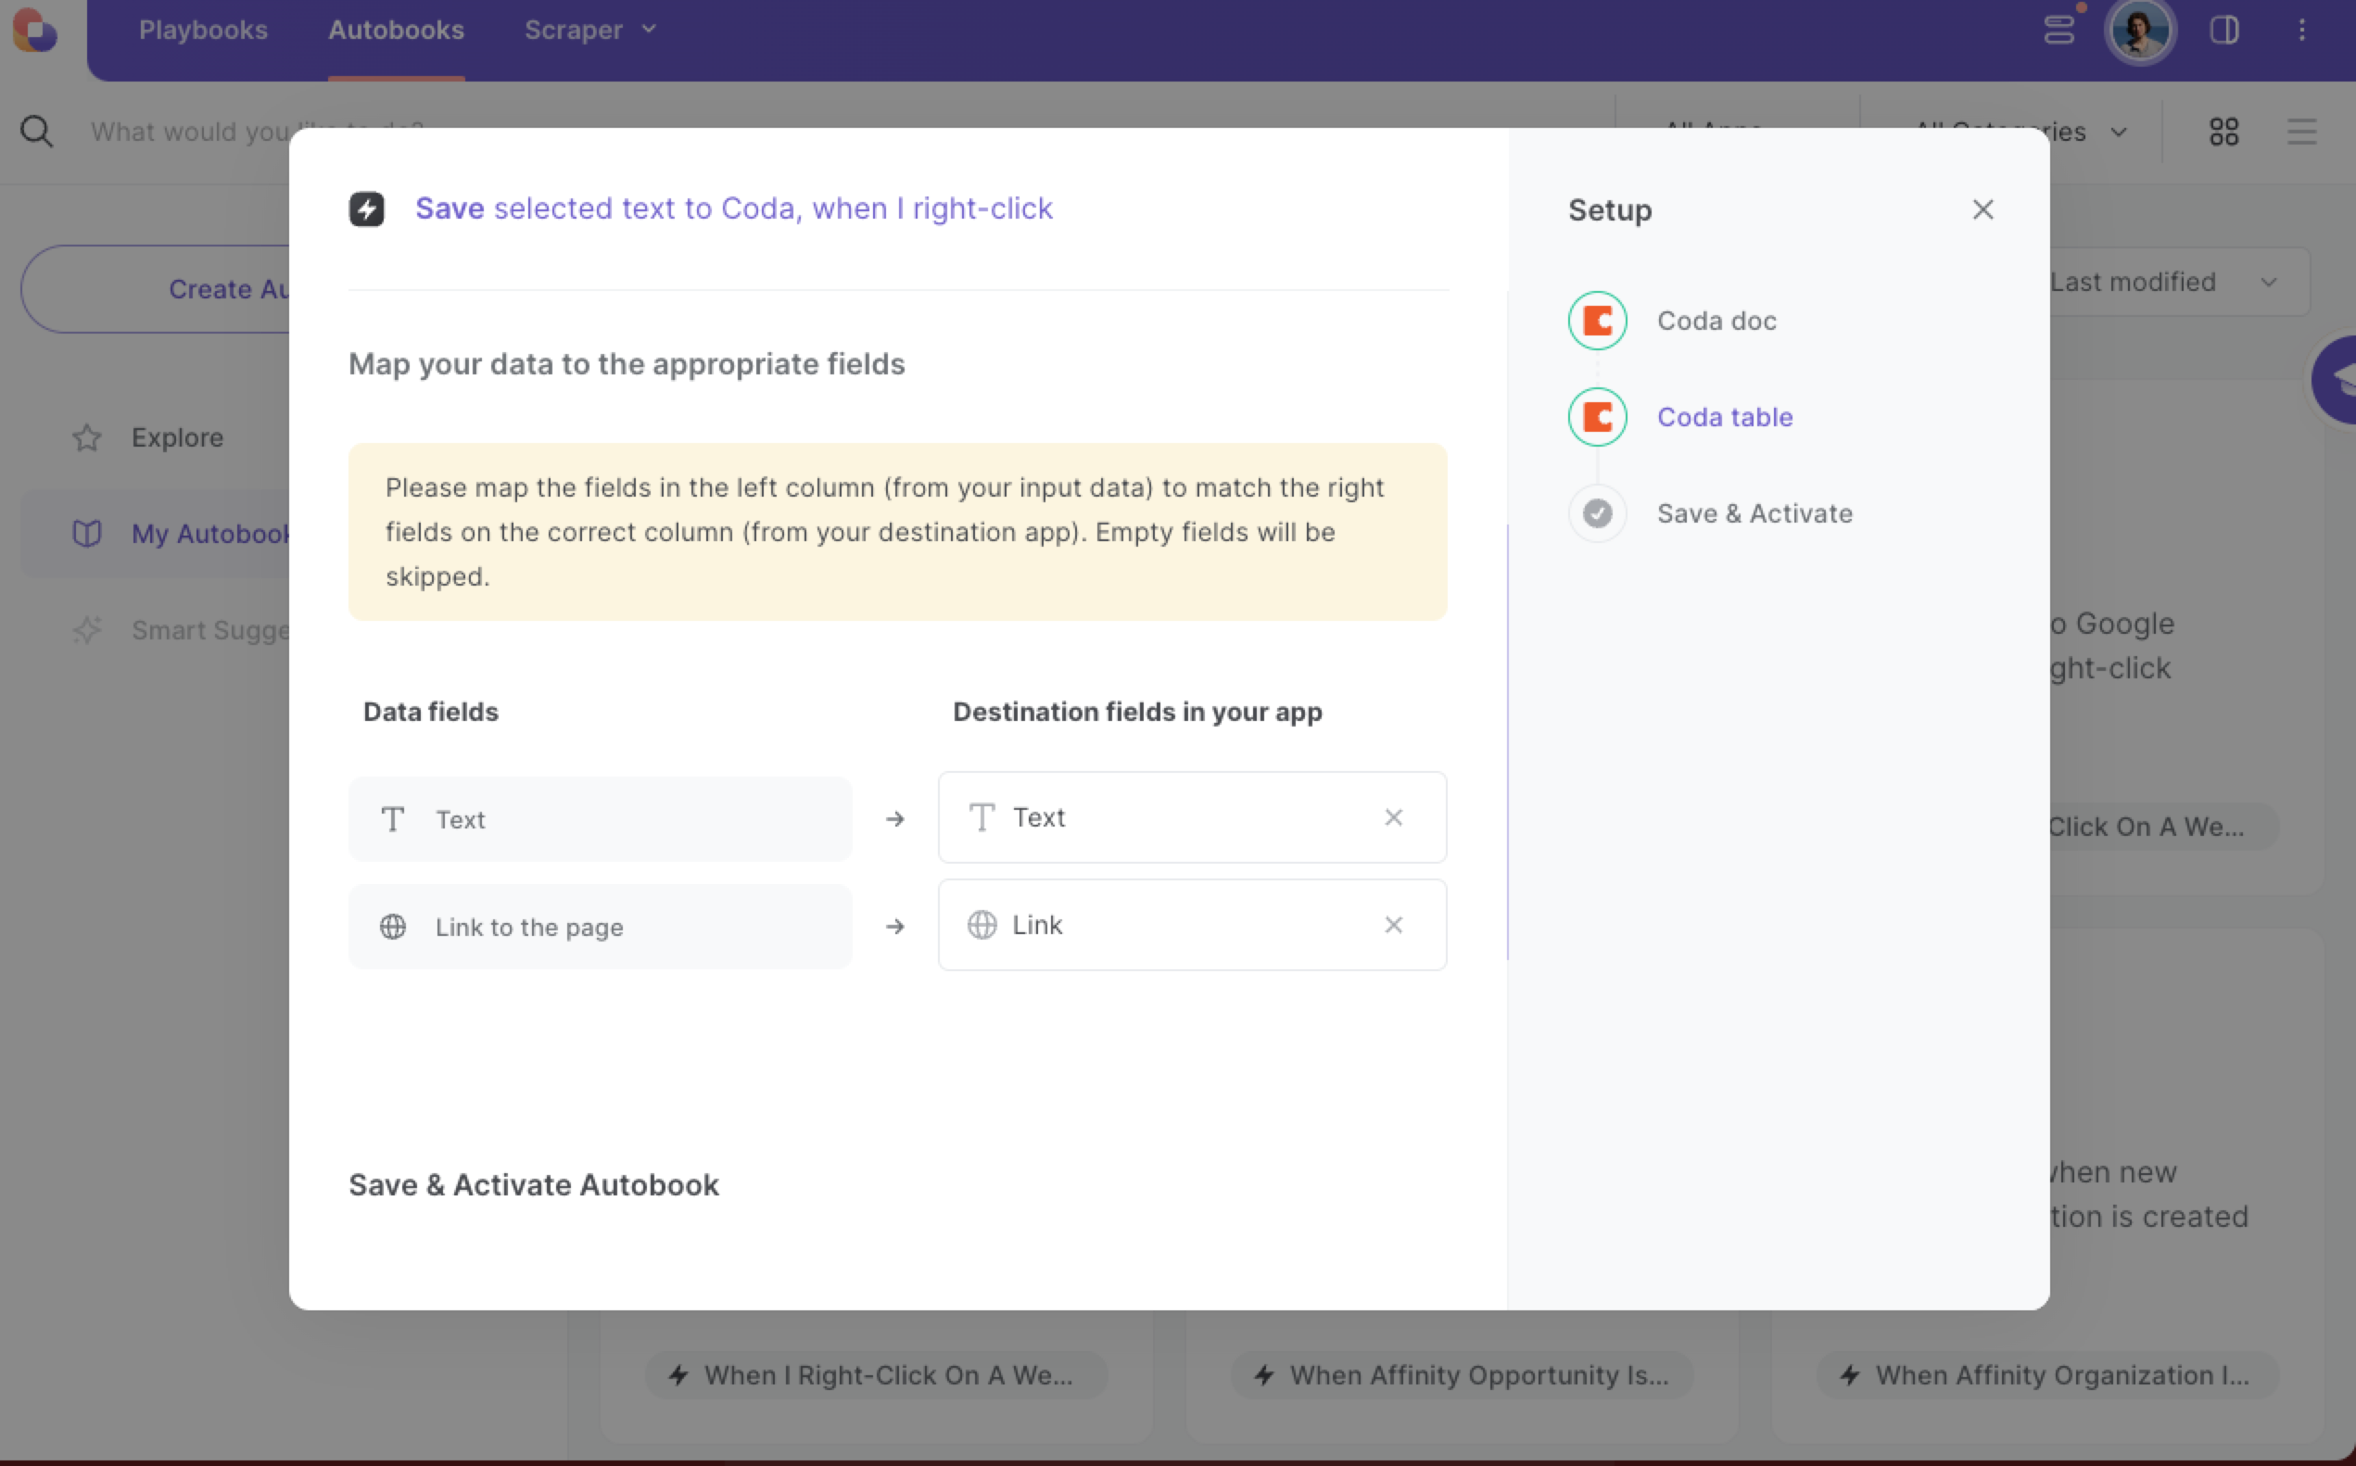Toggle the side panel layout icon
This screenshot has height=1466, width=2356.
(2225, 30)
